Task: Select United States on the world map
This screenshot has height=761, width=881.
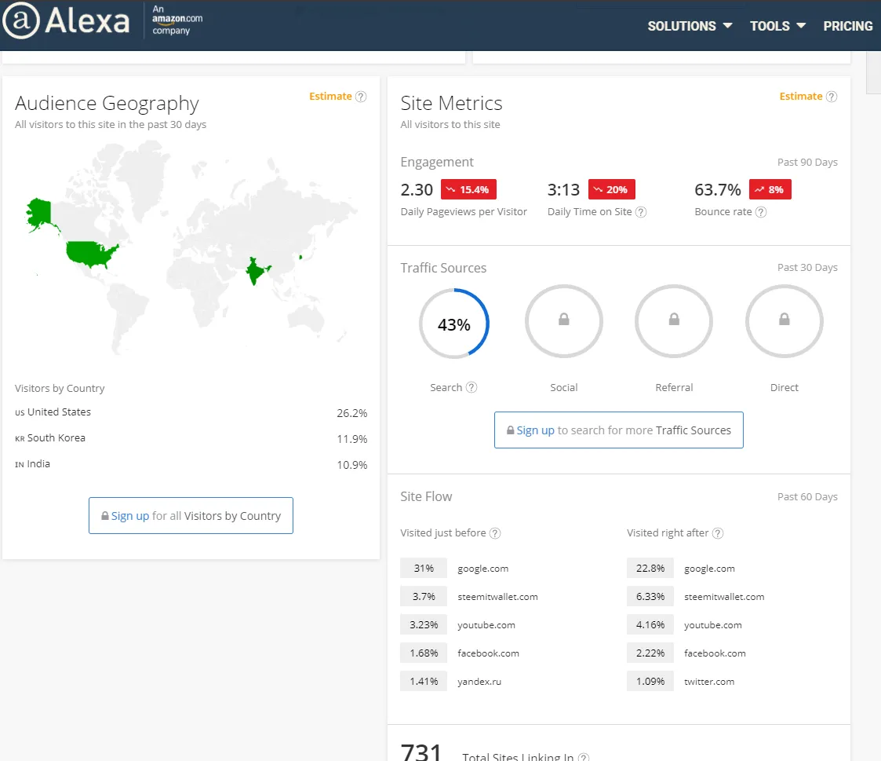Action: pos(90,253)
